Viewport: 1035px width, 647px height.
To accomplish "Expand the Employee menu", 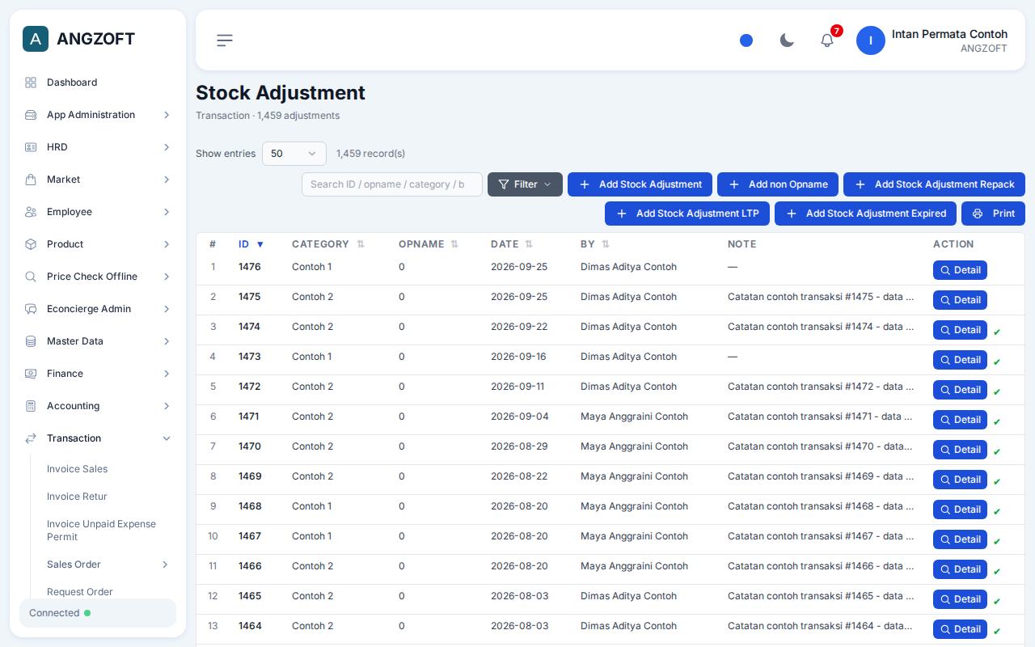I will point(97,212).
